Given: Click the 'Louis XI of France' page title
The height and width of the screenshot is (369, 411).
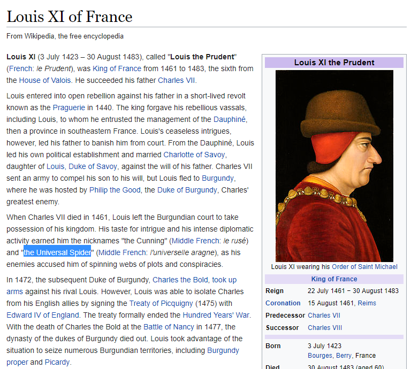Looking at the screenshot, I should tap(70, 17).
